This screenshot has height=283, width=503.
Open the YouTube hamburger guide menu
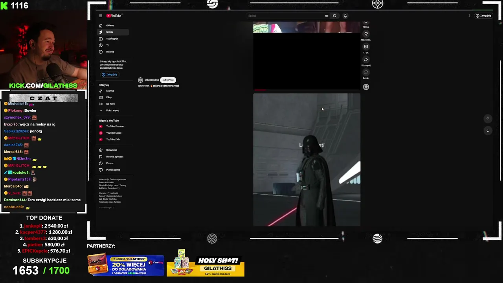(101, 16)
